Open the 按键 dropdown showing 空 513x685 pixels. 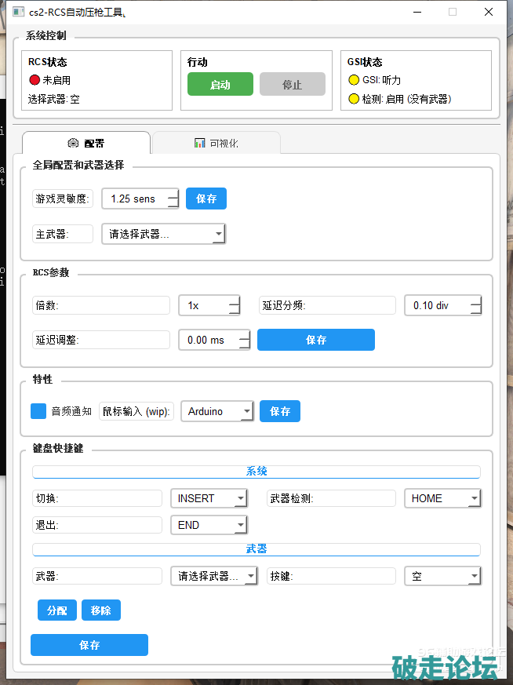pos(442,576)
